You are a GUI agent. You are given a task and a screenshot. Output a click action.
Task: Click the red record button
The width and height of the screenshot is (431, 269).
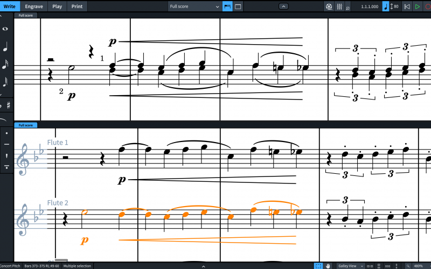[428, 6]
